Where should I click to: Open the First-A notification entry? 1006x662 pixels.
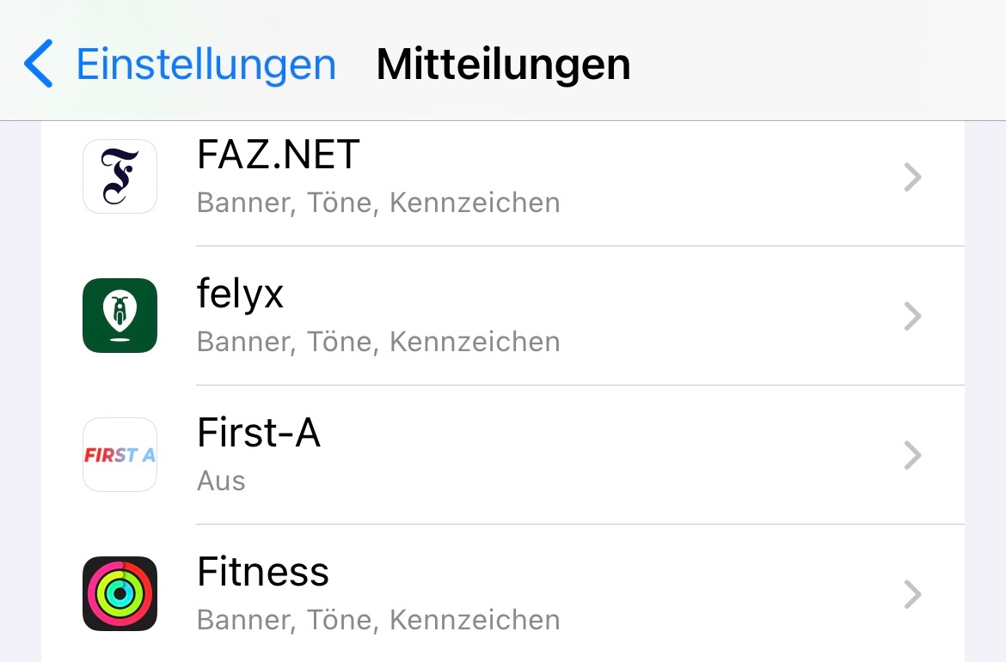pos(259,434)
